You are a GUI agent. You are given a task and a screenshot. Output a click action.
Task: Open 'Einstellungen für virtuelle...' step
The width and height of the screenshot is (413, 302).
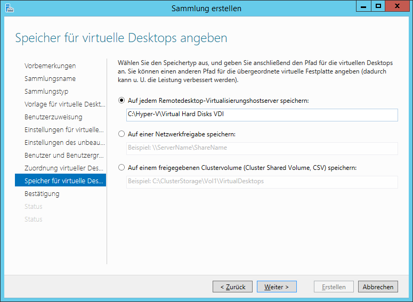click(64, 129)
